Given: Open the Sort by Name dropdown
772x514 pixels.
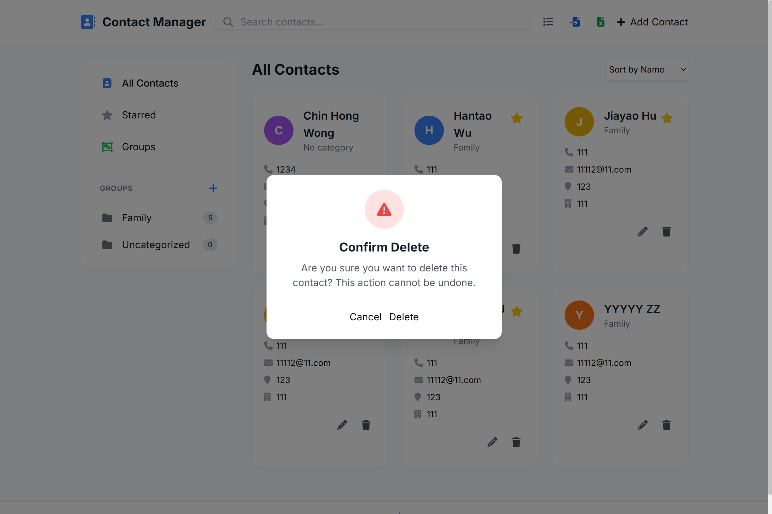Looking at the screenshot, I should (647, 69).
